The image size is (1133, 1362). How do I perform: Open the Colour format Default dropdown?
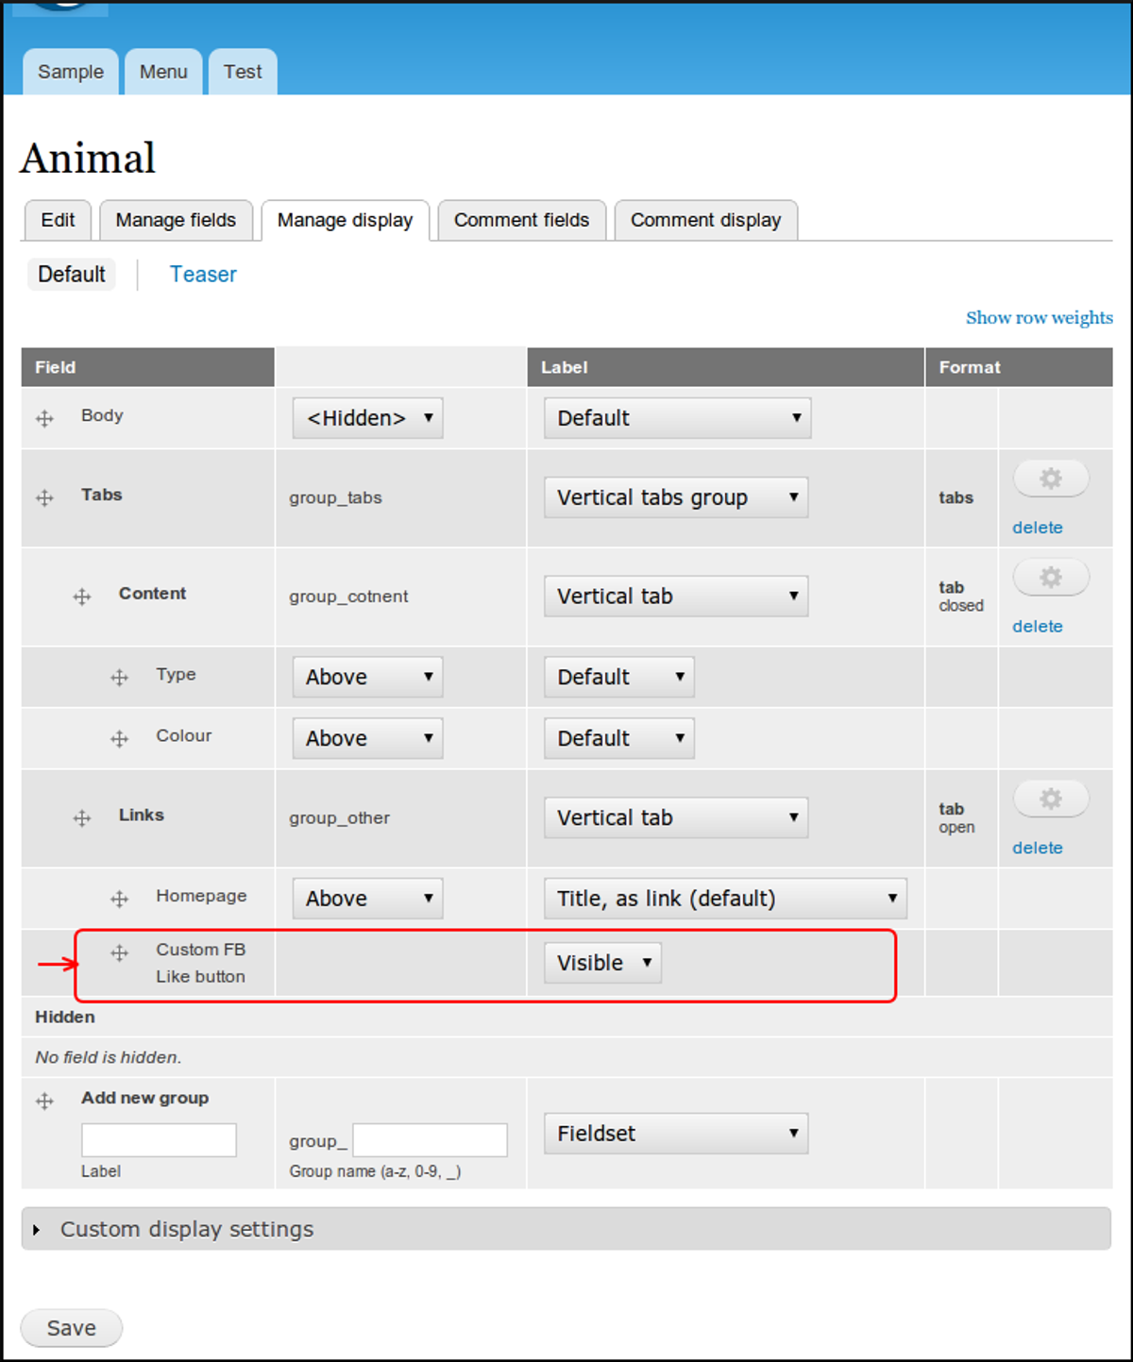[x=618, y=738]
